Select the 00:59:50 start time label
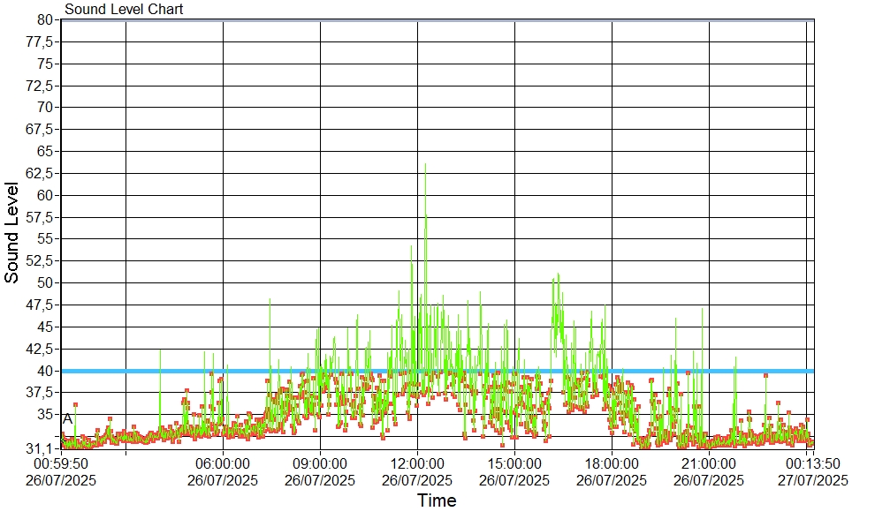875x519 pixels. point(61,463)
